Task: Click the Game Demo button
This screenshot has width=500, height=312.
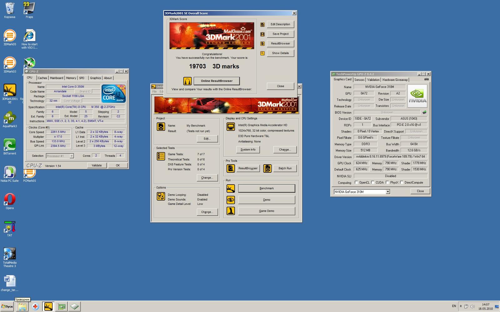Action: 267,211
